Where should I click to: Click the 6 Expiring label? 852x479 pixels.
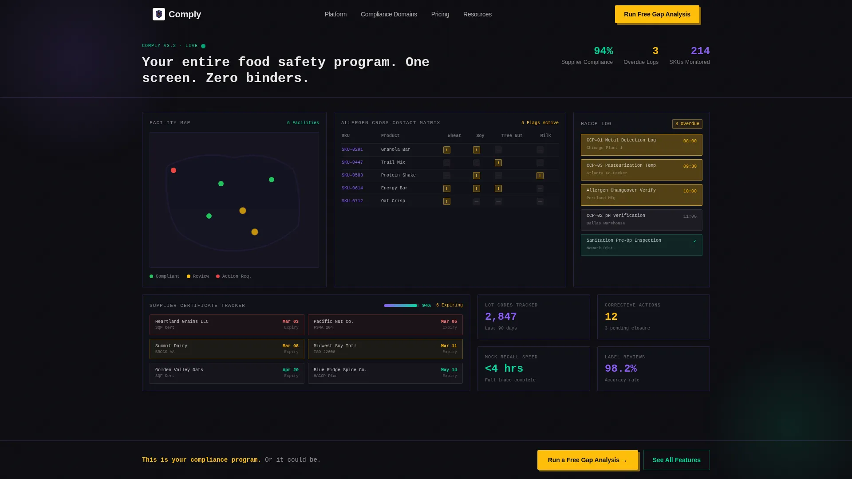tap(450, 306)
